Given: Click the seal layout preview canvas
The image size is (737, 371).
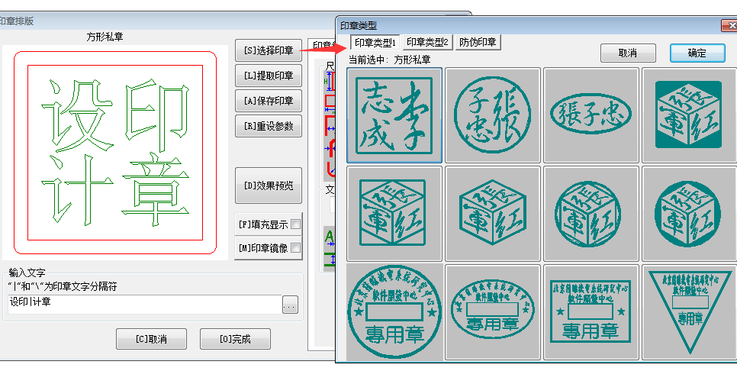Looking at the screenshot, I should (115, 153).
